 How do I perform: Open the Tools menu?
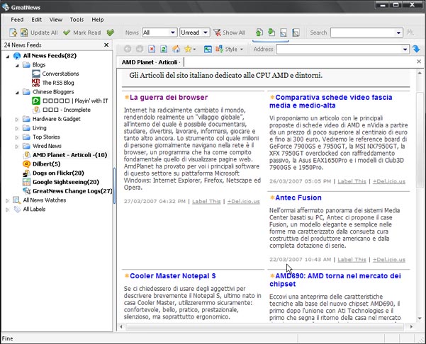pos(77,20)
